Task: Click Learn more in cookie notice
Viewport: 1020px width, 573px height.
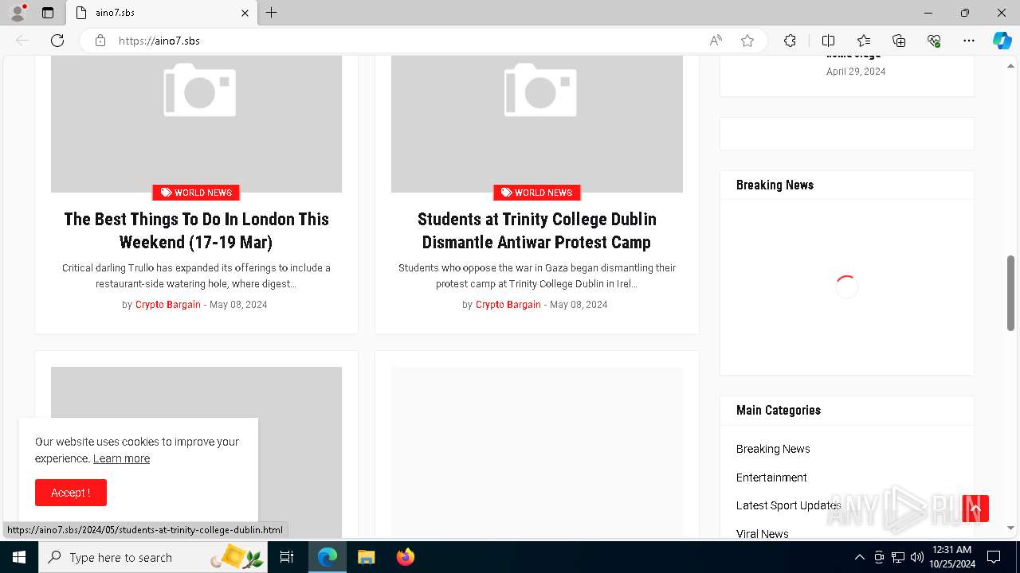Action: pyautogui.click(x=121, y=458)
